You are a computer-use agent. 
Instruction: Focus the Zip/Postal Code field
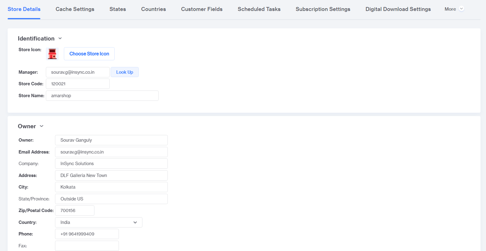[75, 210]
